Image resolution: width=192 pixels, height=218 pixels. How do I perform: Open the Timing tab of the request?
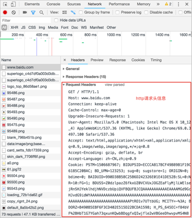click(156, 60)
